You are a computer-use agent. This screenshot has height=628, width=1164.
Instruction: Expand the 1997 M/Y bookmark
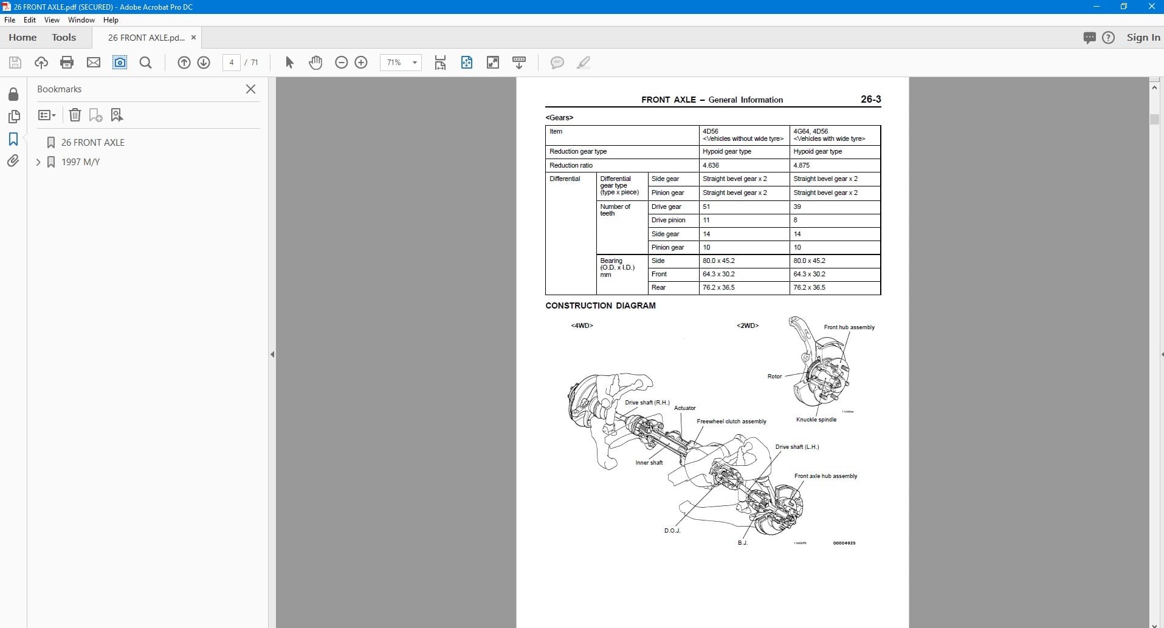(38, 162)
